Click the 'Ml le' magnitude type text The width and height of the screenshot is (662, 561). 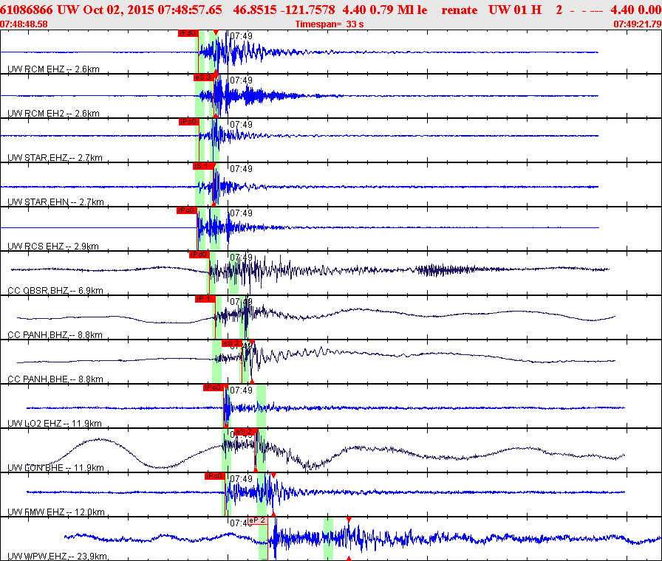click(x=412, y=10)
